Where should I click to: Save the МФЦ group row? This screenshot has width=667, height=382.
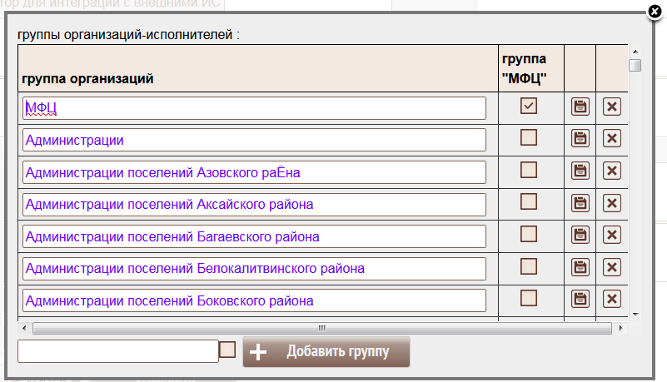pyautogui.click(x=580, y=107)
